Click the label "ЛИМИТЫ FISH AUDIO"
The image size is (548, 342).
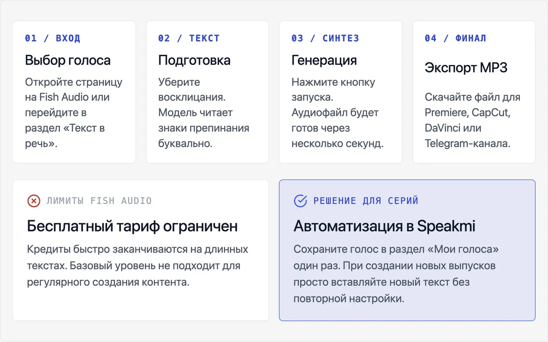tap(99, 201)
